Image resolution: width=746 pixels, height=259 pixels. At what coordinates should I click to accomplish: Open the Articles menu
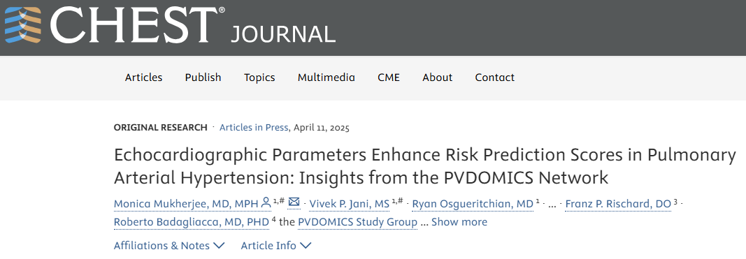pos(144,77)
